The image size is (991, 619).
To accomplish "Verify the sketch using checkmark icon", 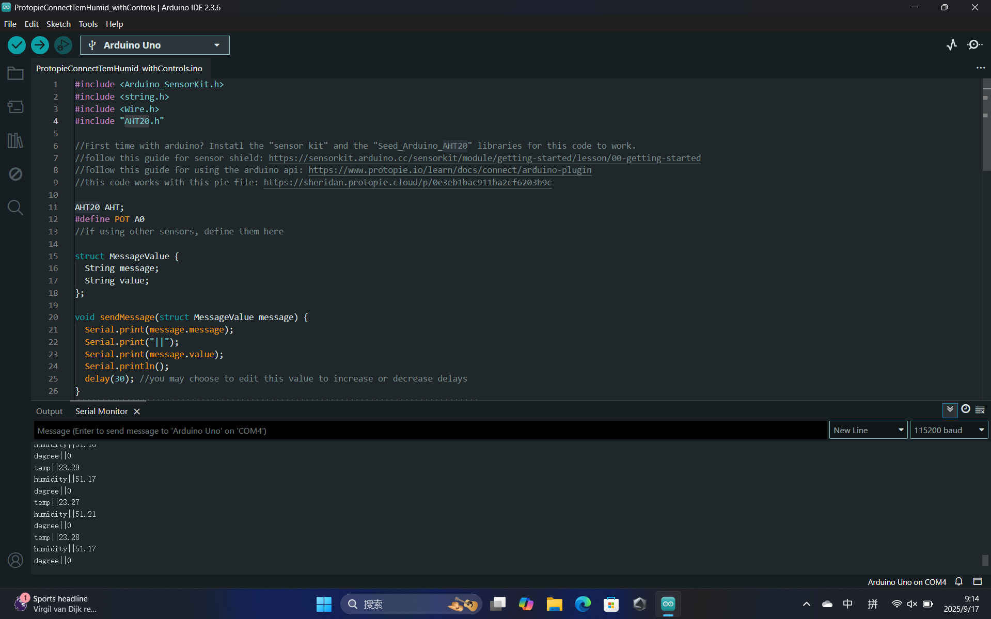I will click(16, 45).
